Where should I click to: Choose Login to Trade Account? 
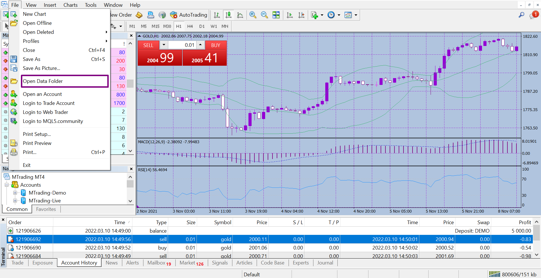[49, 103]
